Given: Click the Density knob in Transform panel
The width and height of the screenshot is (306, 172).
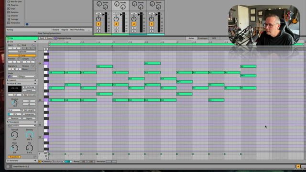Looking at the screenshot, I should tap(30, 135).
